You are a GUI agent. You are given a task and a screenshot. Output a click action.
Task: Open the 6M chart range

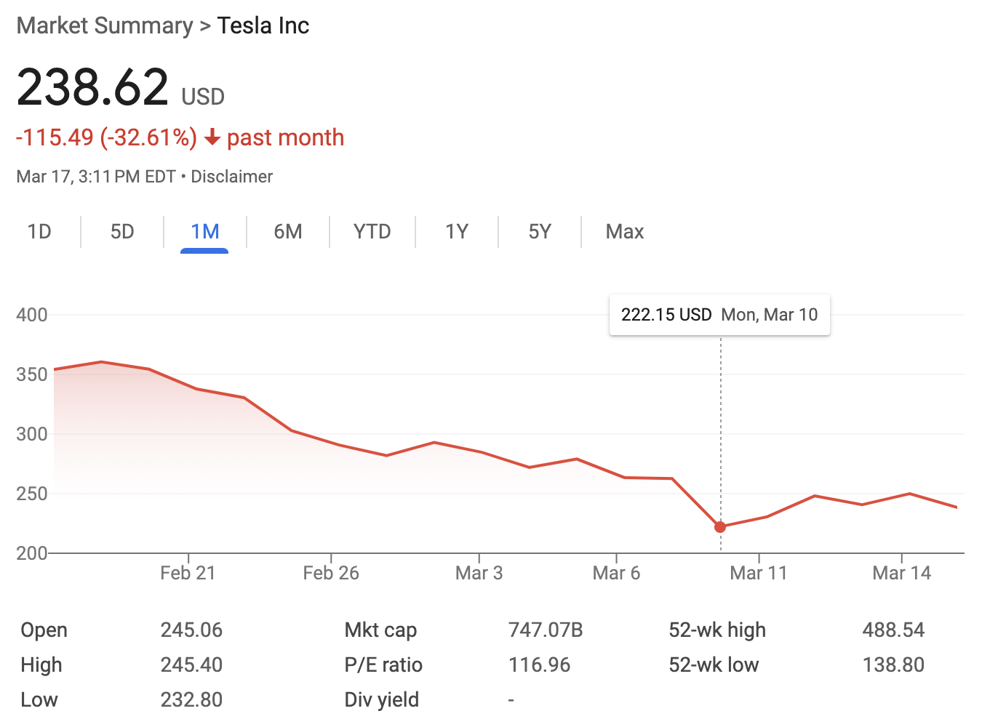click(288, 232)
